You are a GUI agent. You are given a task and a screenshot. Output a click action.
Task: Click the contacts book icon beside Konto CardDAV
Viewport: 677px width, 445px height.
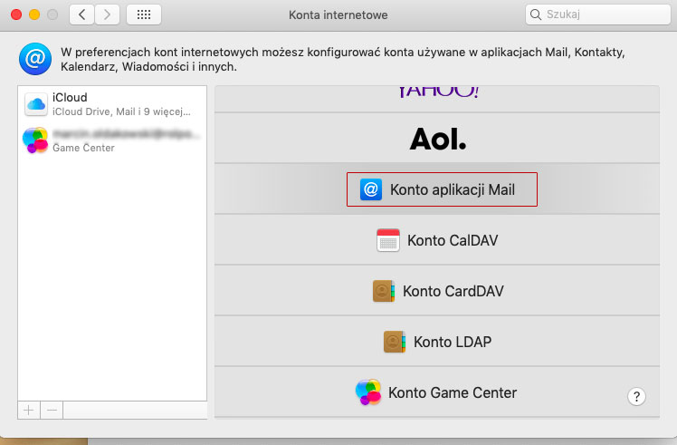(x=384, y=291)
